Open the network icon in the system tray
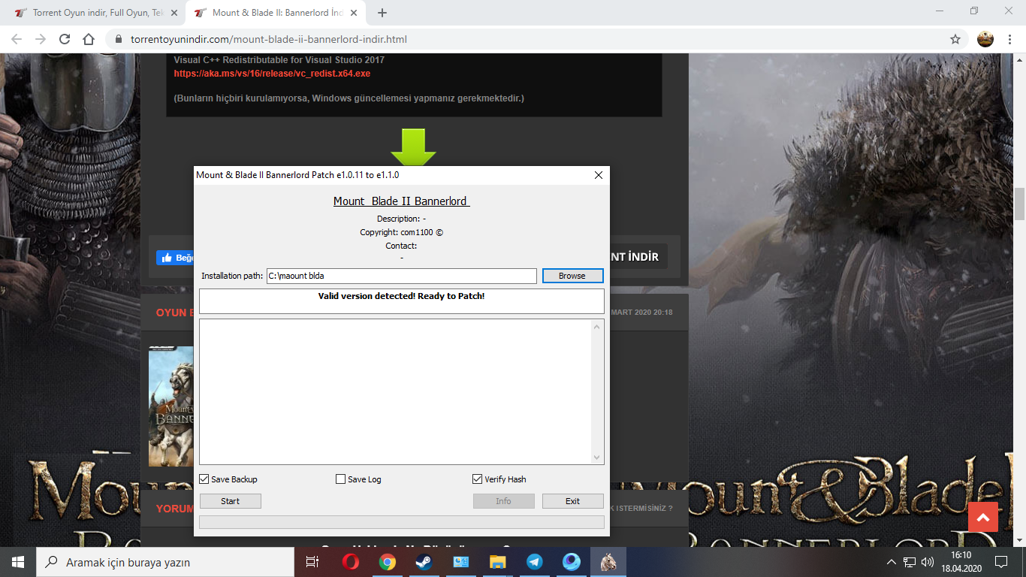 point(910,562)
